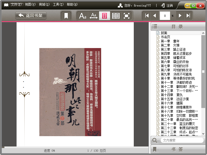
Task: Open the 帮助(H) menu
Action: tap(72, 4)
